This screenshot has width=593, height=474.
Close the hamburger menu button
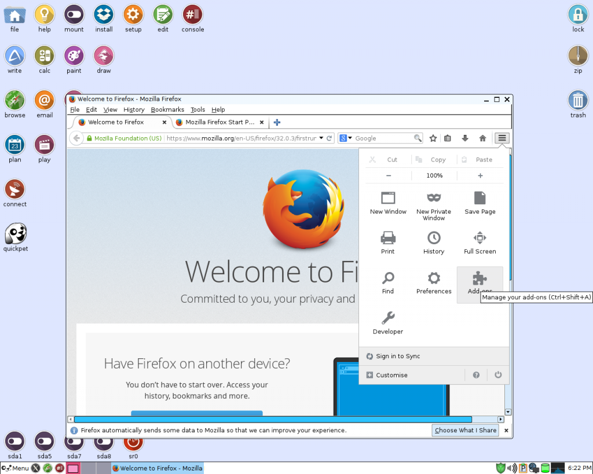502,138
